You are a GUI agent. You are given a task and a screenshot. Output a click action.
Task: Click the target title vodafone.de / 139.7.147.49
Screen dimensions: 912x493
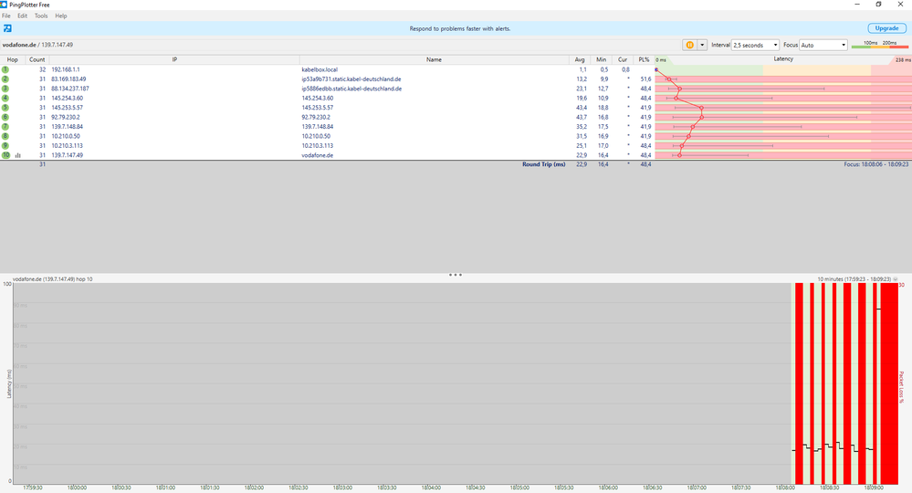(37, 45)
